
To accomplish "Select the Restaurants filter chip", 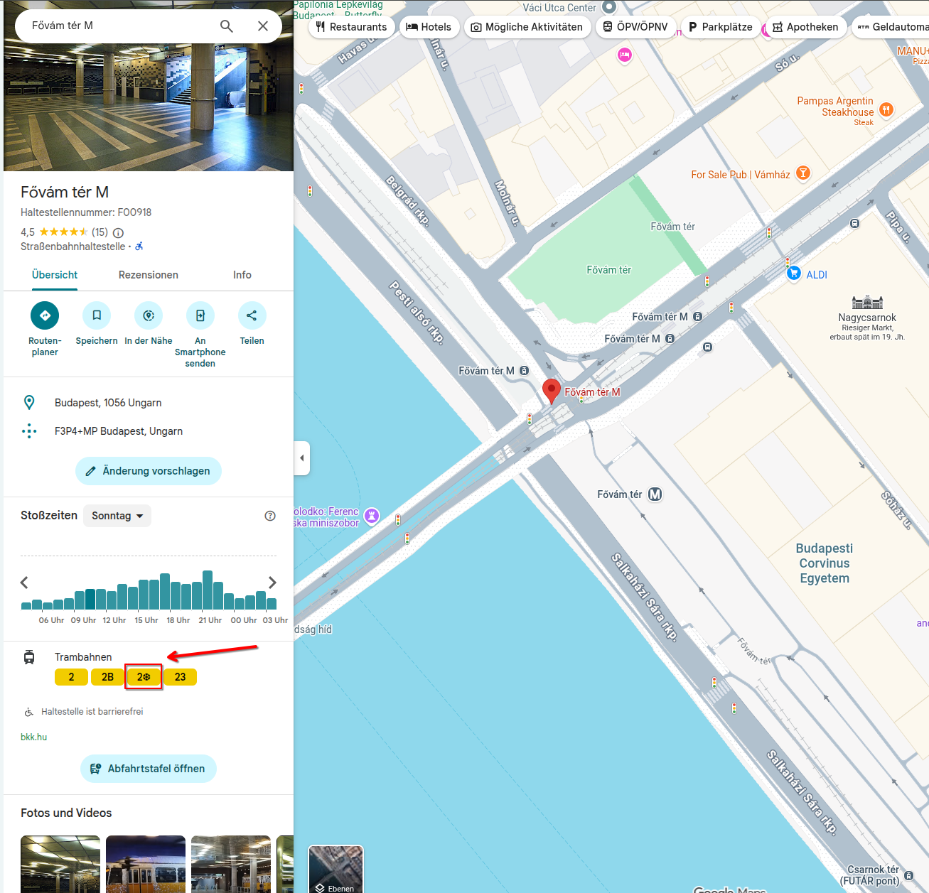I will pos(352,27).
